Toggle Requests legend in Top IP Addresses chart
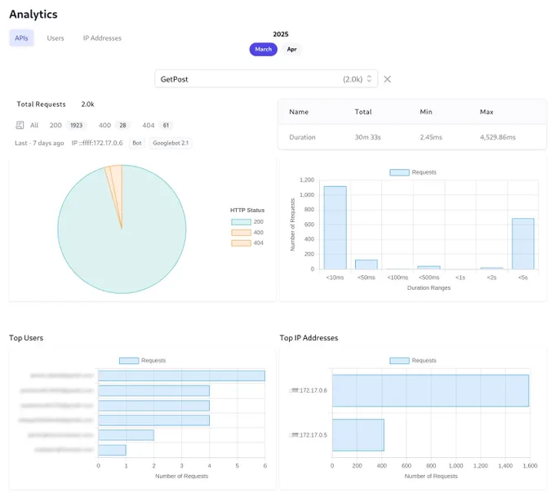Image resolution: width=555 pixels, height=498 pixels. tap(399, 361)
